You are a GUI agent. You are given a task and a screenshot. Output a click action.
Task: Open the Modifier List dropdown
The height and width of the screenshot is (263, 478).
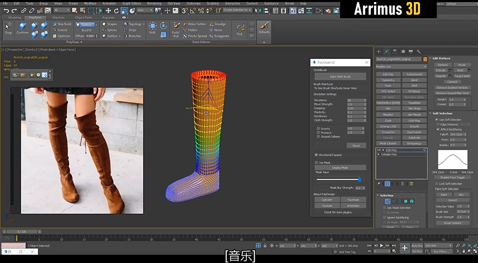(401, 67)
